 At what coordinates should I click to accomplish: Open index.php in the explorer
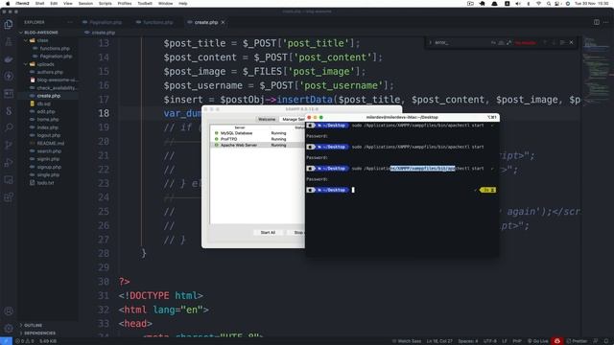pyautogui.click(x=48, y=127)
